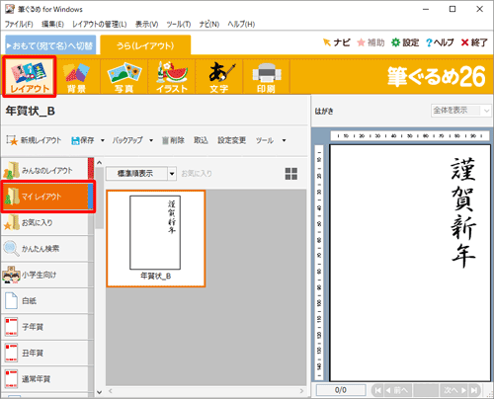Image resolution: width=494 pixels, height=399 pixels.
Task: Go to first page in preview
Action: tap(378, 390)
